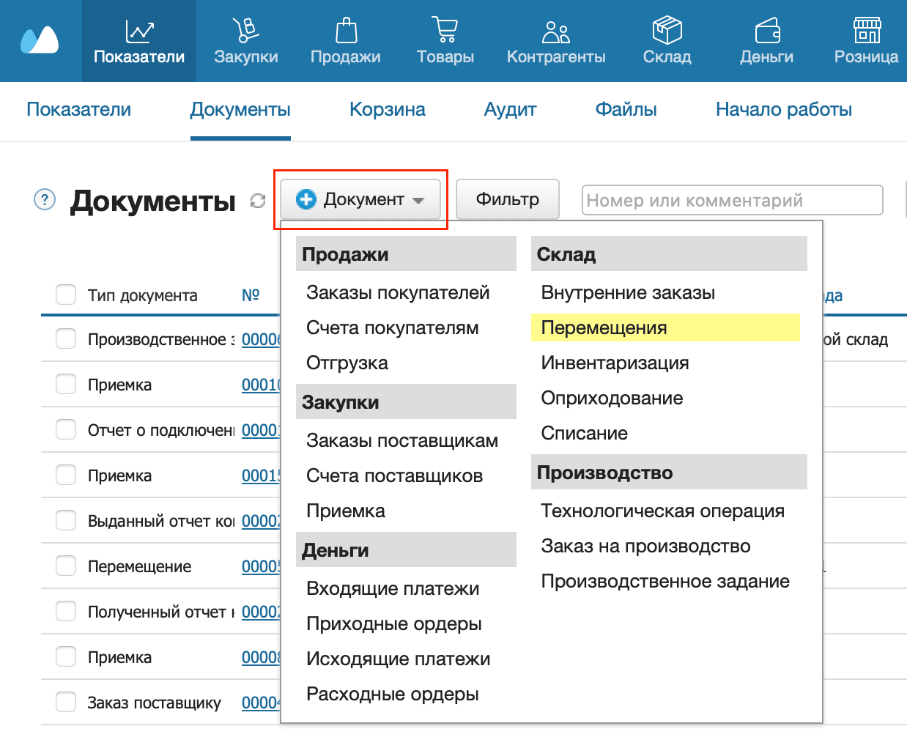Click the Номер или комментарий search field
Screen dimensions: 907x737
730,199
